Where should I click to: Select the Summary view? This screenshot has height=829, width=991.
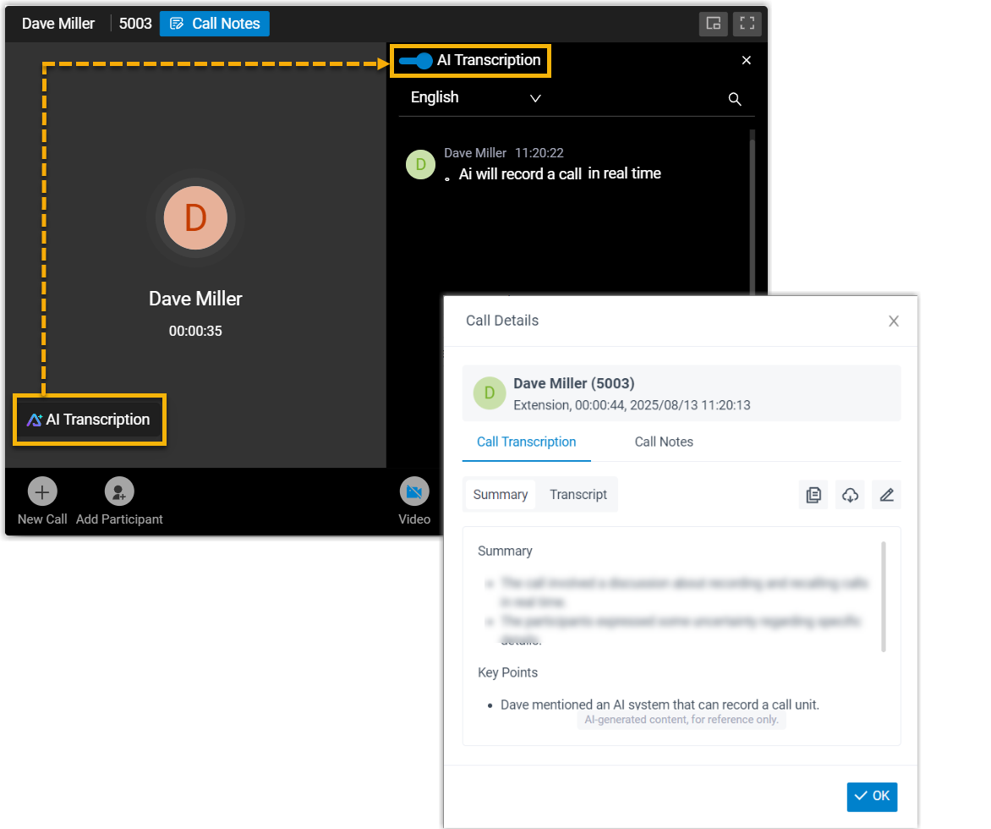click(x=500, y=495)
